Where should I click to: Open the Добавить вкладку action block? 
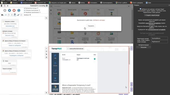[x=10, y=34]
